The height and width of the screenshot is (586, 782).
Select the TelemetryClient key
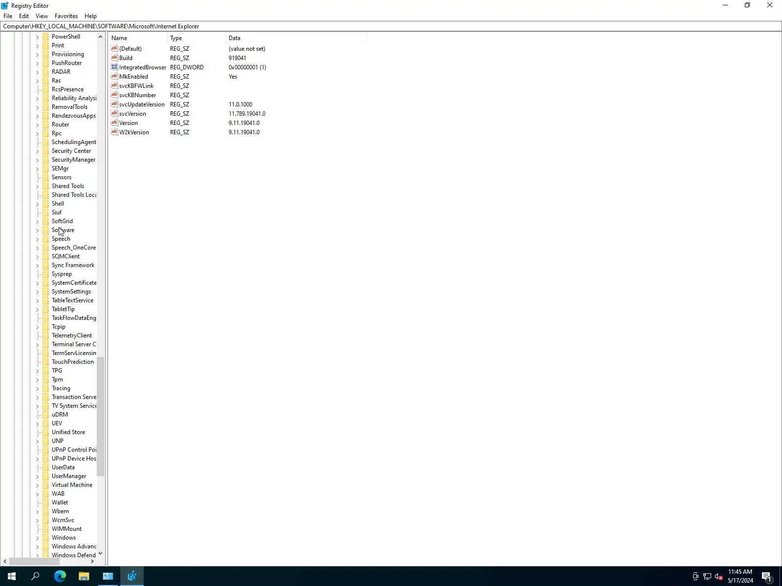[72, 335]
